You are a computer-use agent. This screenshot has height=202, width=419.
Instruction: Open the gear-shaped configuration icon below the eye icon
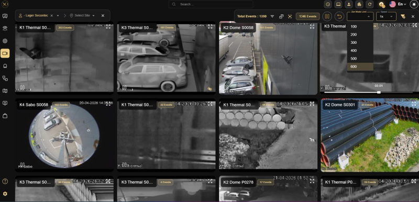point(5,41)
